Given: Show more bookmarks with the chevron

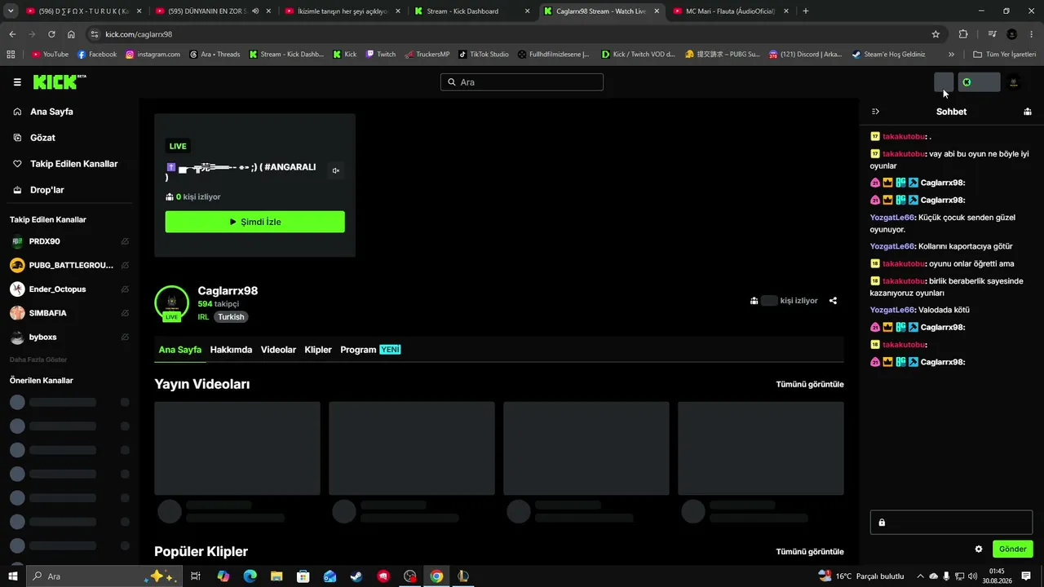Looking at the screenshot, I should point(951,55).
